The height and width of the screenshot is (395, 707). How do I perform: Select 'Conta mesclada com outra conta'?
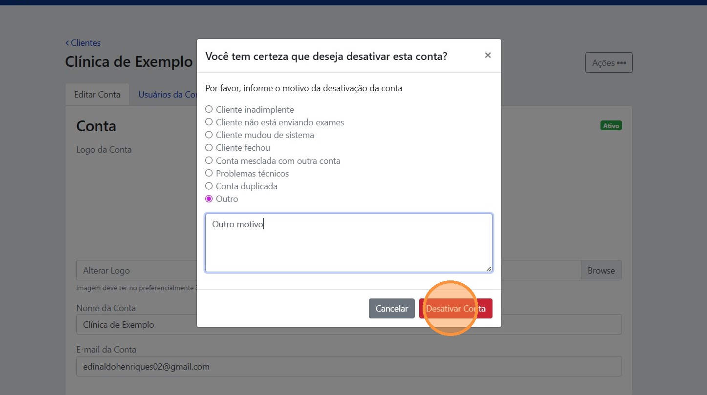(x=209, y=160)
